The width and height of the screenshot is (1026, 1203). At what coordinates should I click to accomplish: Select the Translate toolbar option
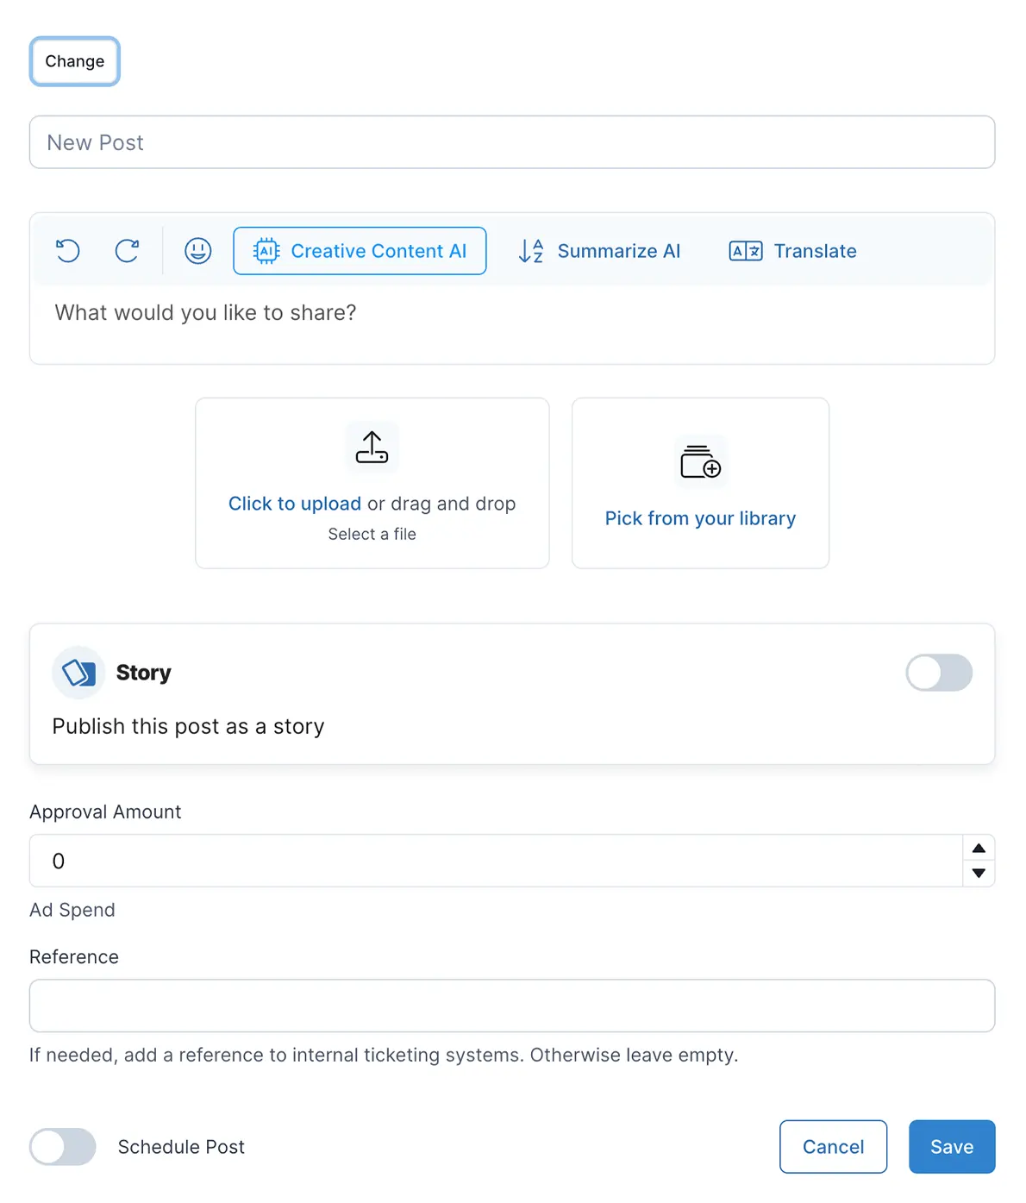click(x=791, y=251)
